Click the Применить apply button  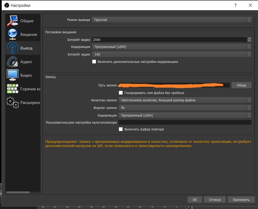[x=241, y=200]
